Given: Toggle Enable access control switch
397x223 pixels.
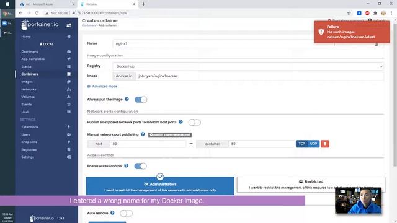Looking at the screenshot, I should [140, 166].
